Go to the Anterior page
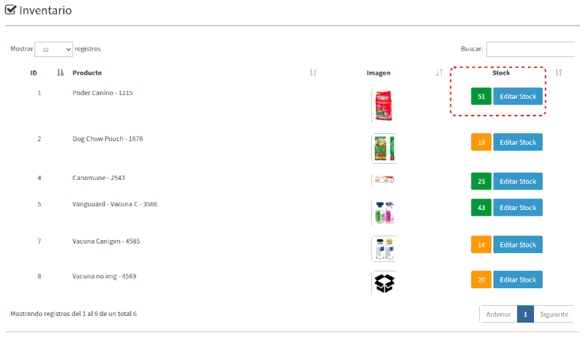 point(498,314)
